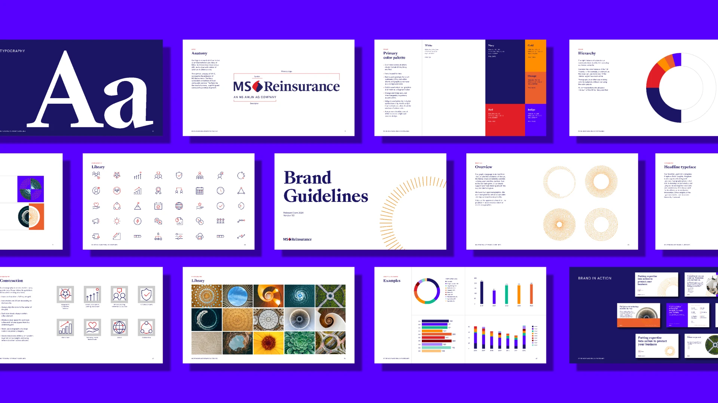Click the "Headline typeface" heading
Screen dimensions: 718x403
(680, 167)
